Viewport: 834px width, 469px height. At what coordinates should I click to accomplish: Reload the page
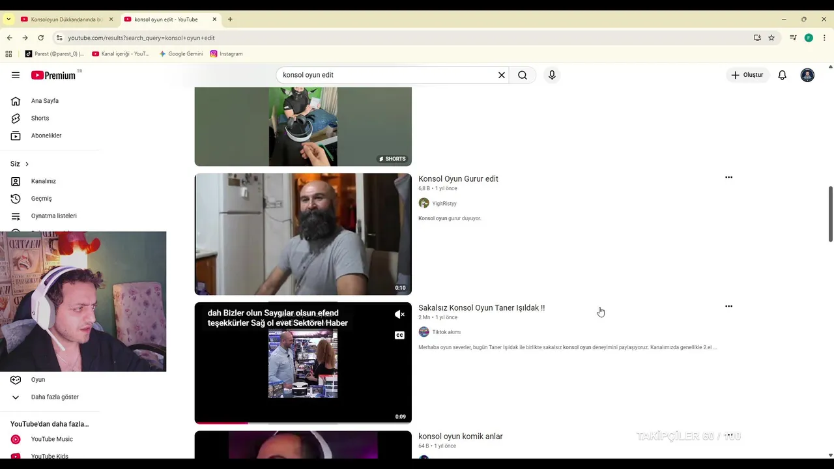pos(40,38)
